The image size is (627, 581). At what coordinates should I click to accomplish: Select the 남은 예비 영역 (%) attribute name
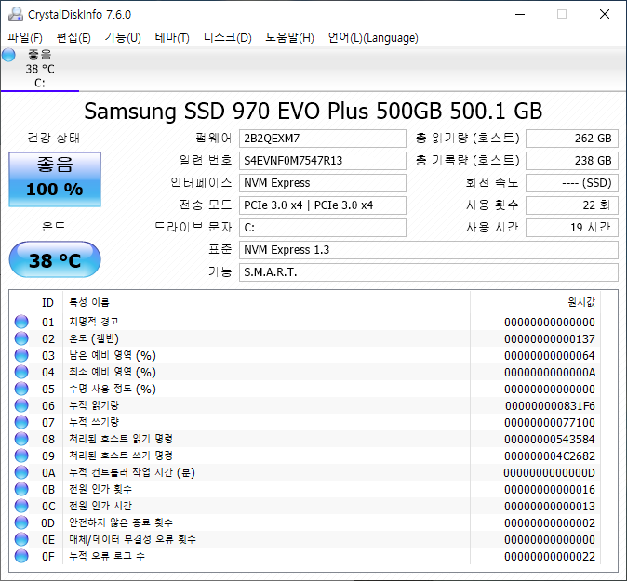pyautogui.click(x=113, y=355)
